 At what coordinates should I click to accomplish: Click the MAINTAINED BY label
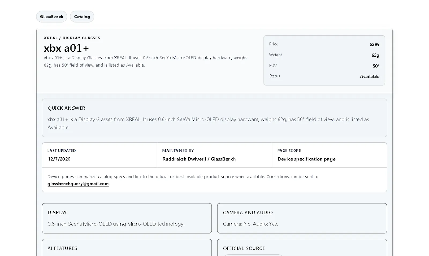pos(178,151)
